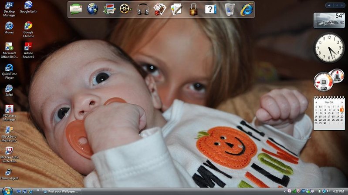The image size is (348, 195).
Task: Open the Recycle Bin in the dock
Action: point(230,9)
